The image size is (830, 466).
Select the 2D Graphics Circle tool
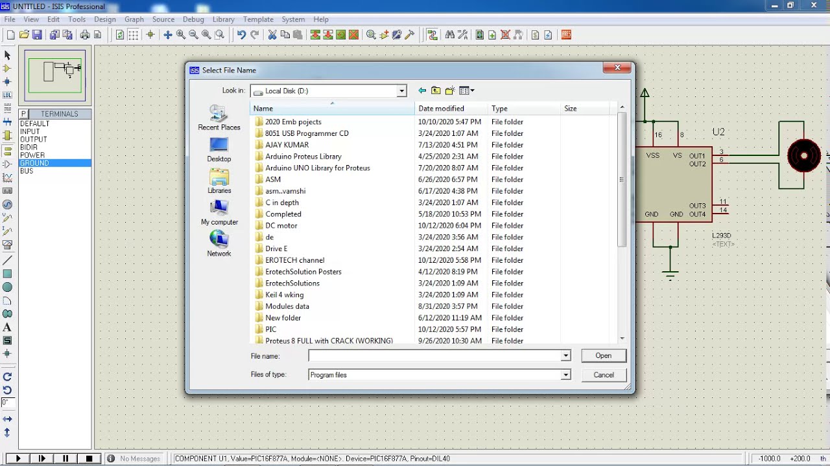(x=7, y=287)
